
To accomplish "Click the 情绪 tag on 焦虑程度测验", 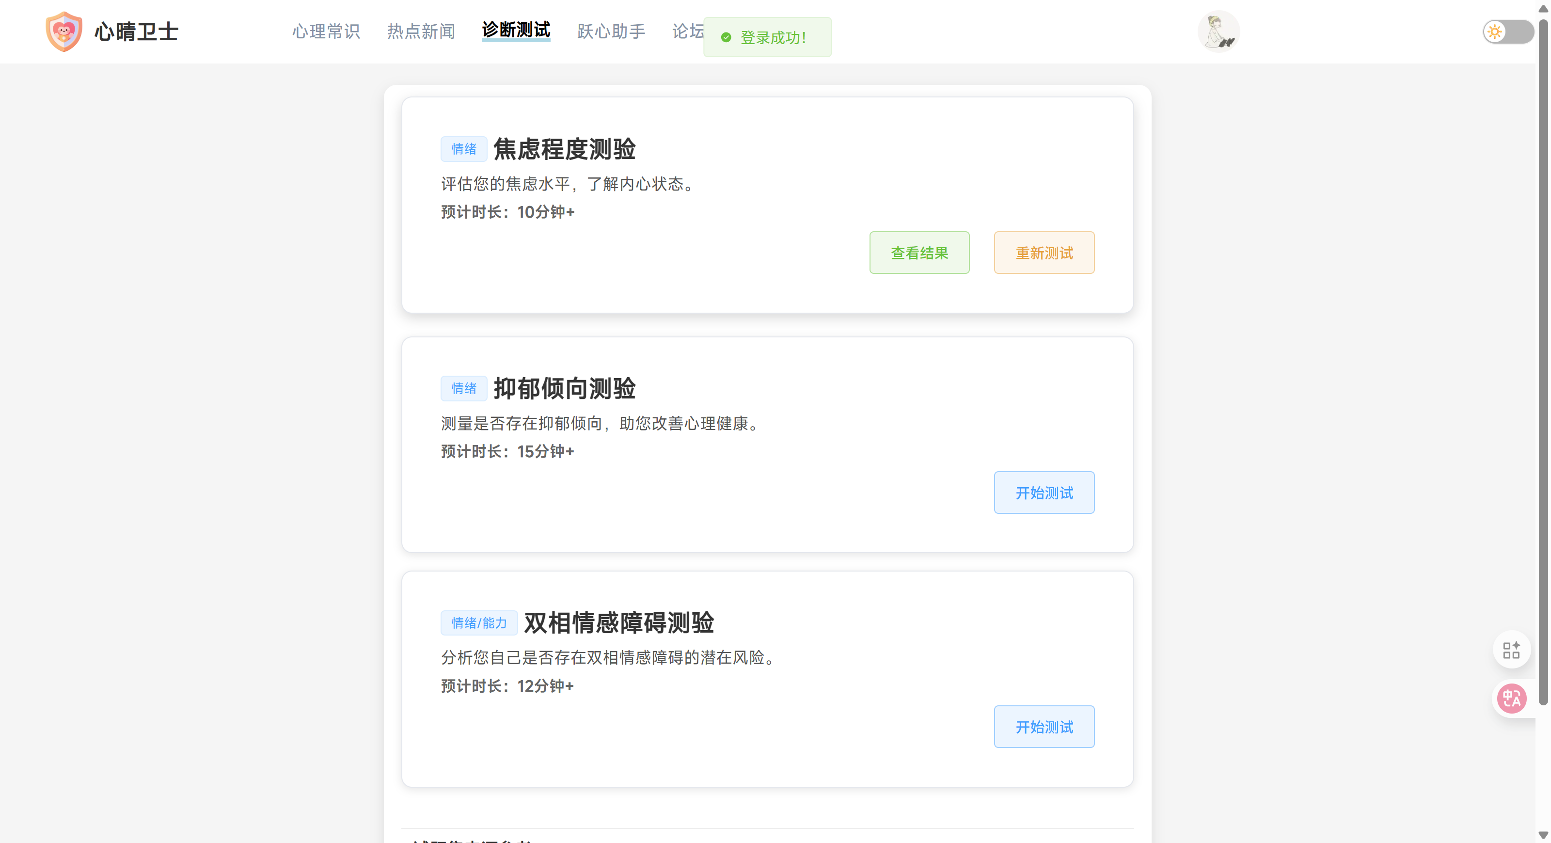I will 464,149.
